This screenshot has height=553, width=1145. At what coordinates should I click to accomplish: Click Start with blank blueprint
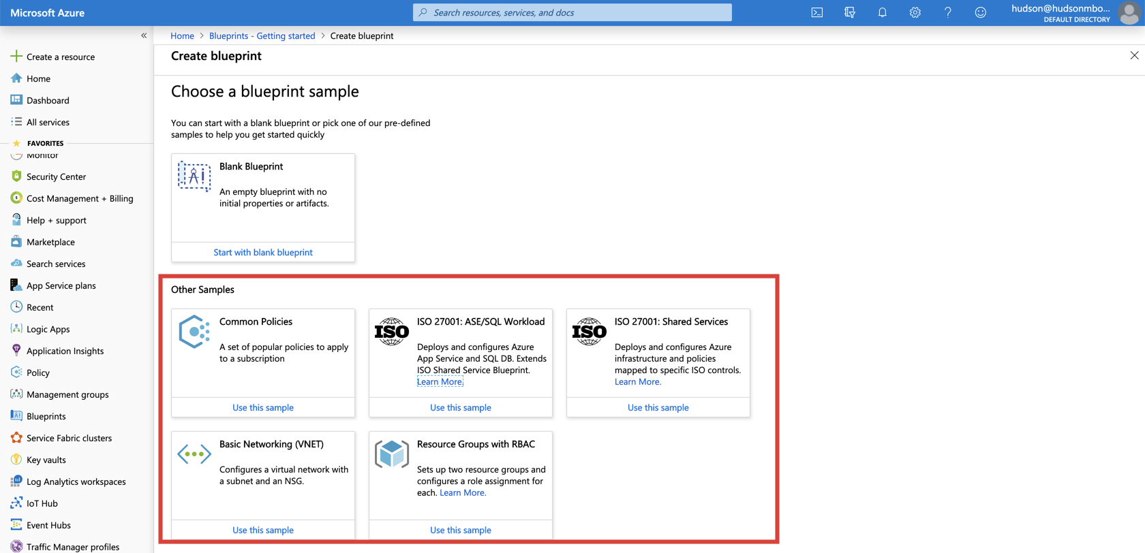coord(263,252)
